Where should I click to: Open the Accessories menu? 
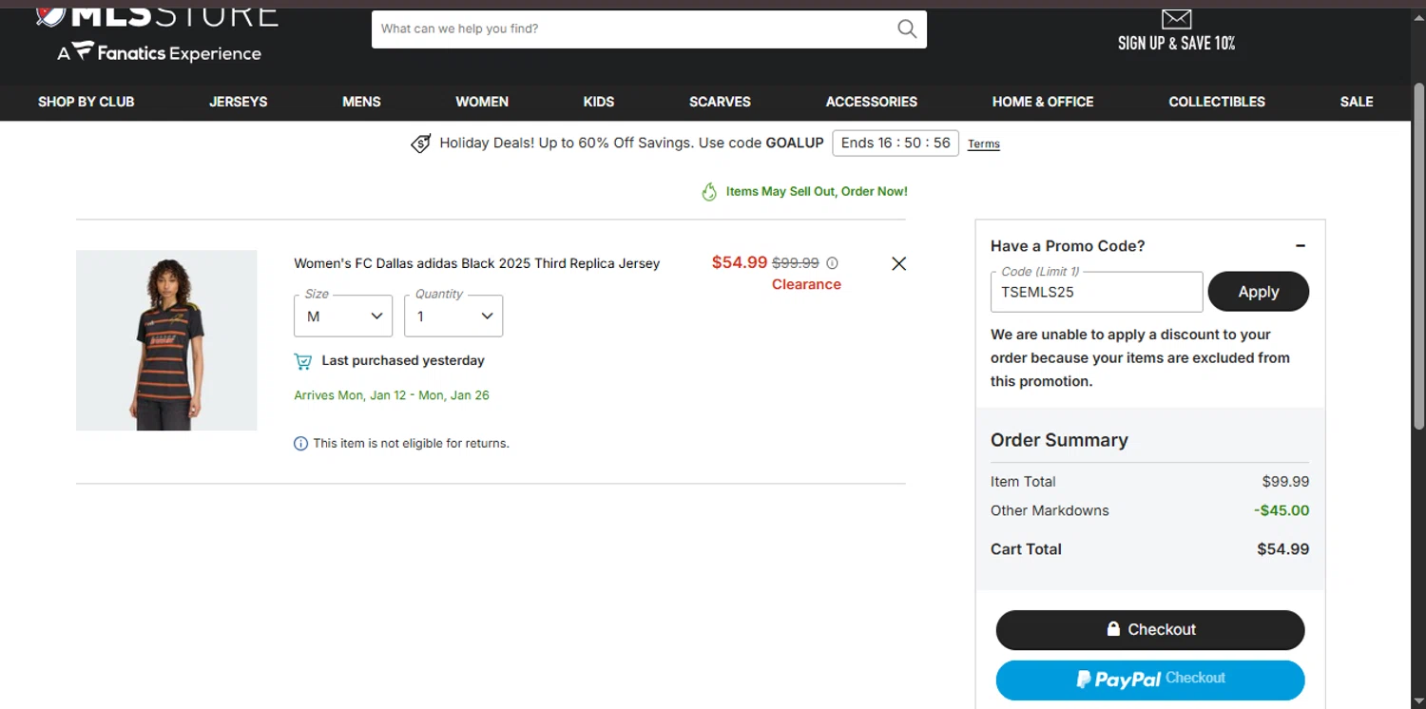[x=872, y=102]
